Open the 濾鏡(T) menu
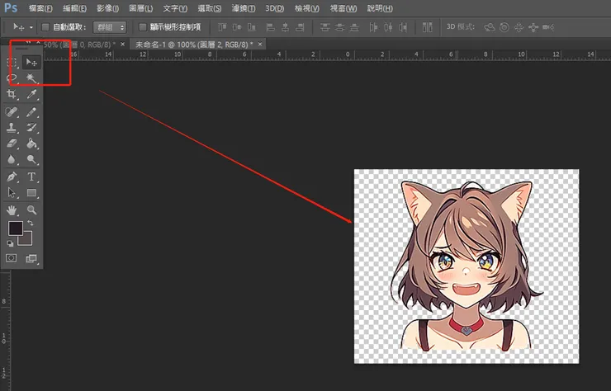The image size is (611, 391). click(x=244, y=8)
